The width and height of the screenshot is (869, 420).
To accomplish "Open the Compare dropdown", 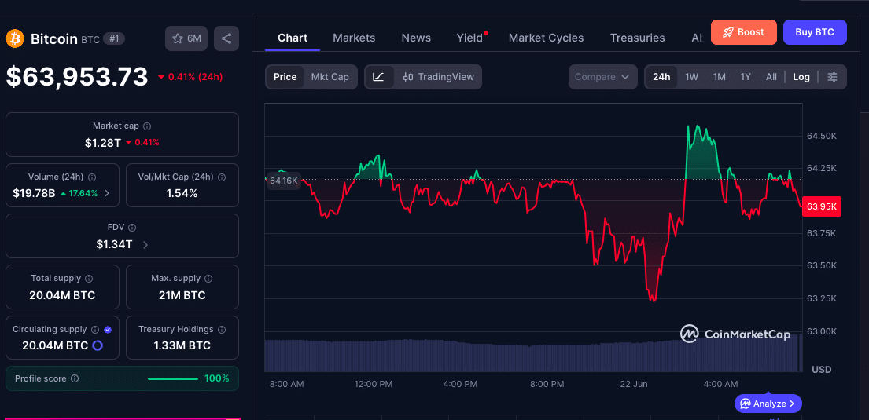I will click(x=604, y=77).
